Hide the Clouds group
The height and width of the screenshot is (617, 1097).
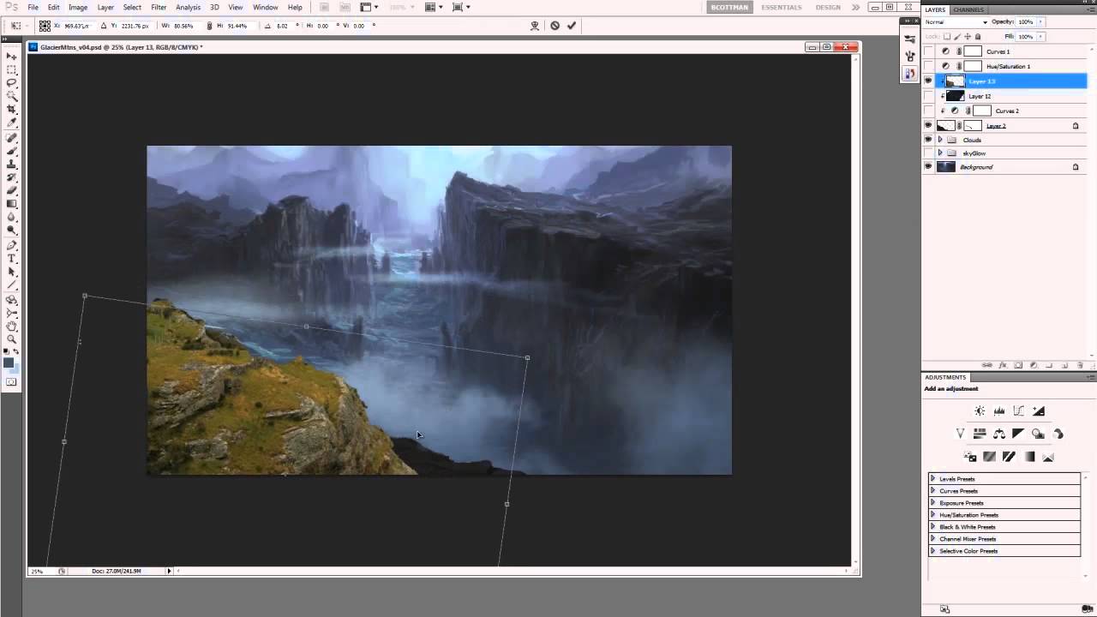[x=928, y=140]
